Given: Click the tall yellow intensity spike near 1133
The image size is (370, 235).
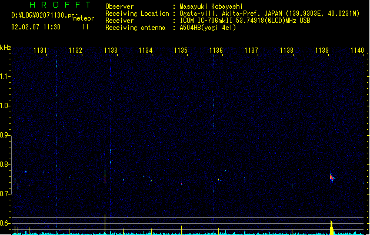Looking at the screenshot, I should pos(105,224).
